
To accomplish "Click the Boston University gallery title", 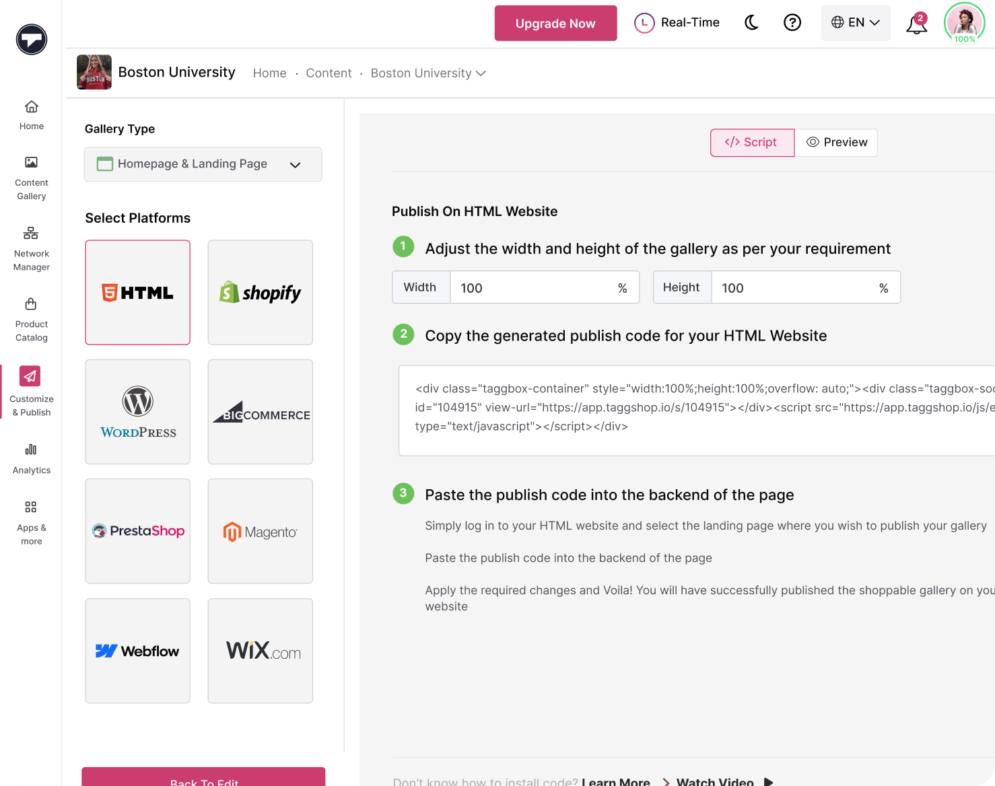I will click(176, 72).
